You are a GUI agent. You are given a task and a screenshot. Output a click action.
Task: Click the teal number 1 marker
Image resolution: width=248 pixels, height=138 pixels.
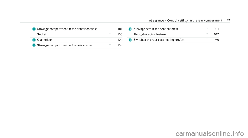34,29
